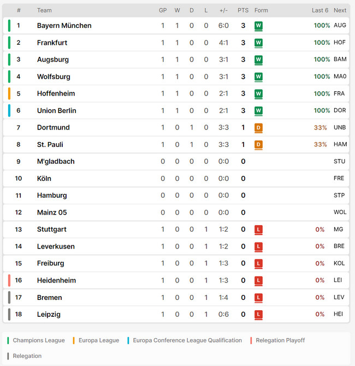Click St. Pauli's orange D form badge
The image size is (355, 366).
coord(258,144)
